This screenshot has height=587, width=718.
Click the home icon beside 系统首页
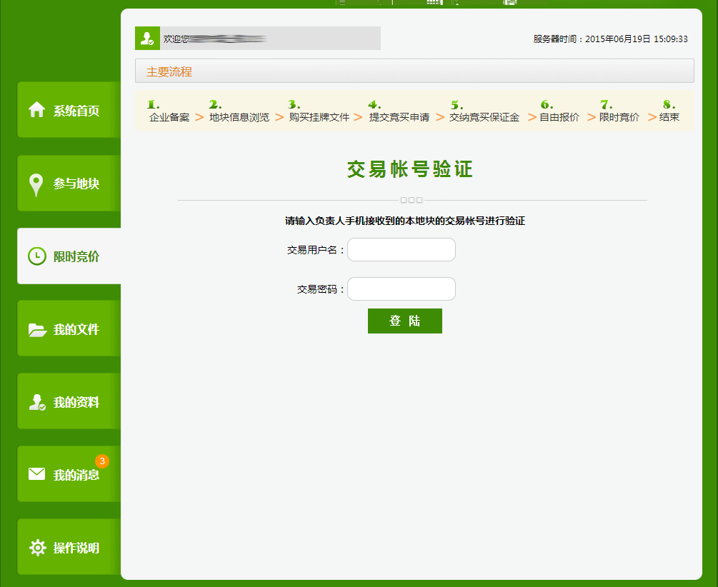(36, 110)
